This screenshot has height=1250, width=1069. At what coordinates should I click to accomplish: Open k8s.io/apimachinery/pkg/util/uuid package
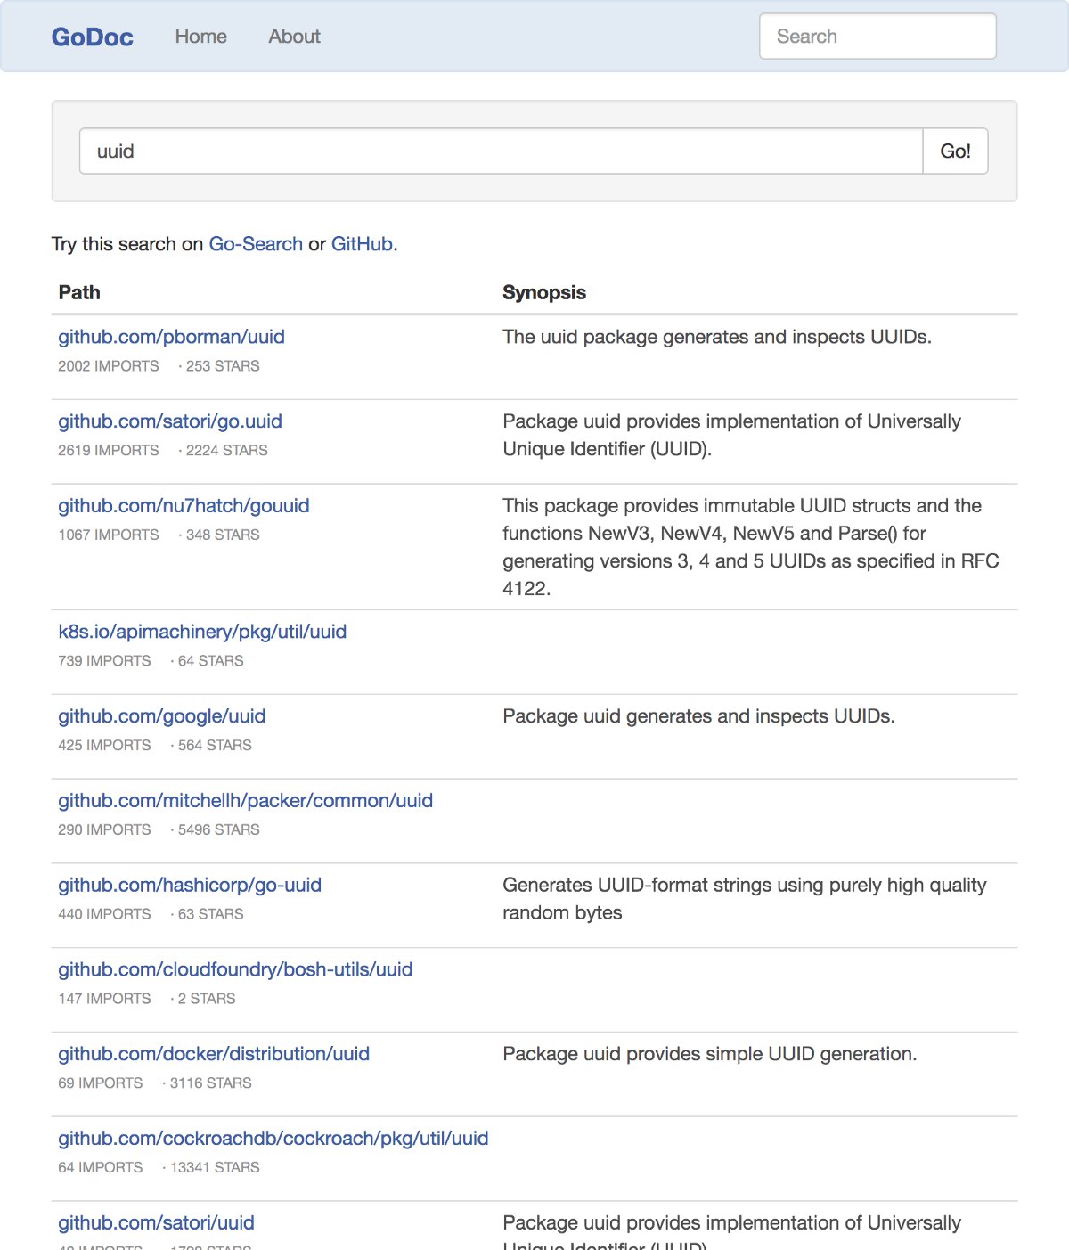coord(202,632)
